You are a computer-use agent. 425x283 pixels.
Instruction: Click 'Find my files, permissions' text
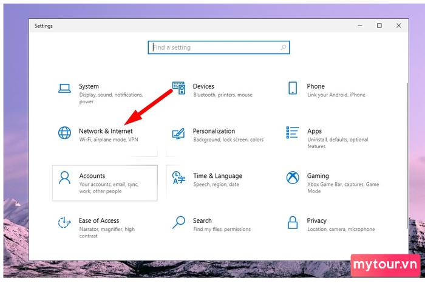(222, 229)
